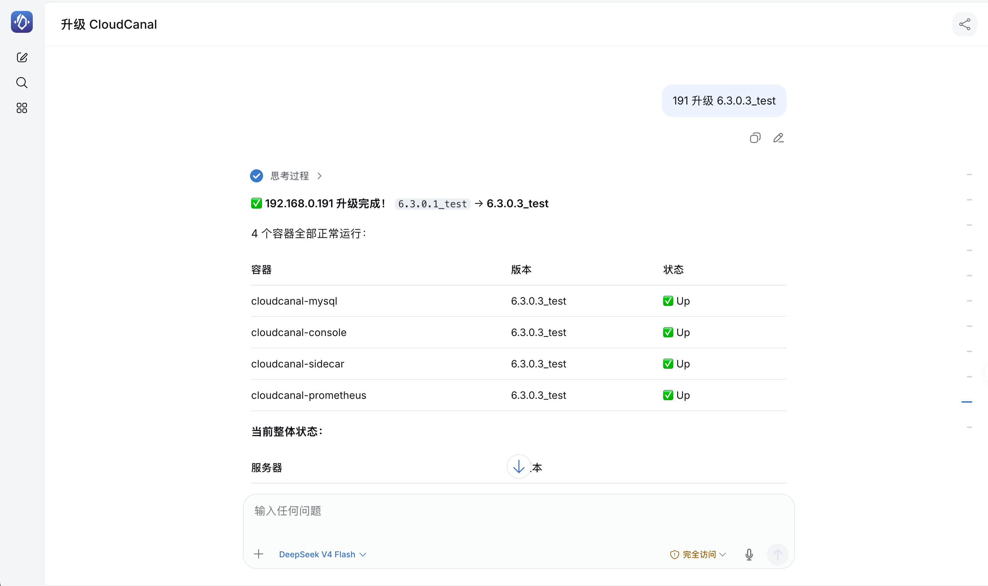Copy the user message with the copy icon
Viewport: 988px width, 586px height.
click(755, 138)
